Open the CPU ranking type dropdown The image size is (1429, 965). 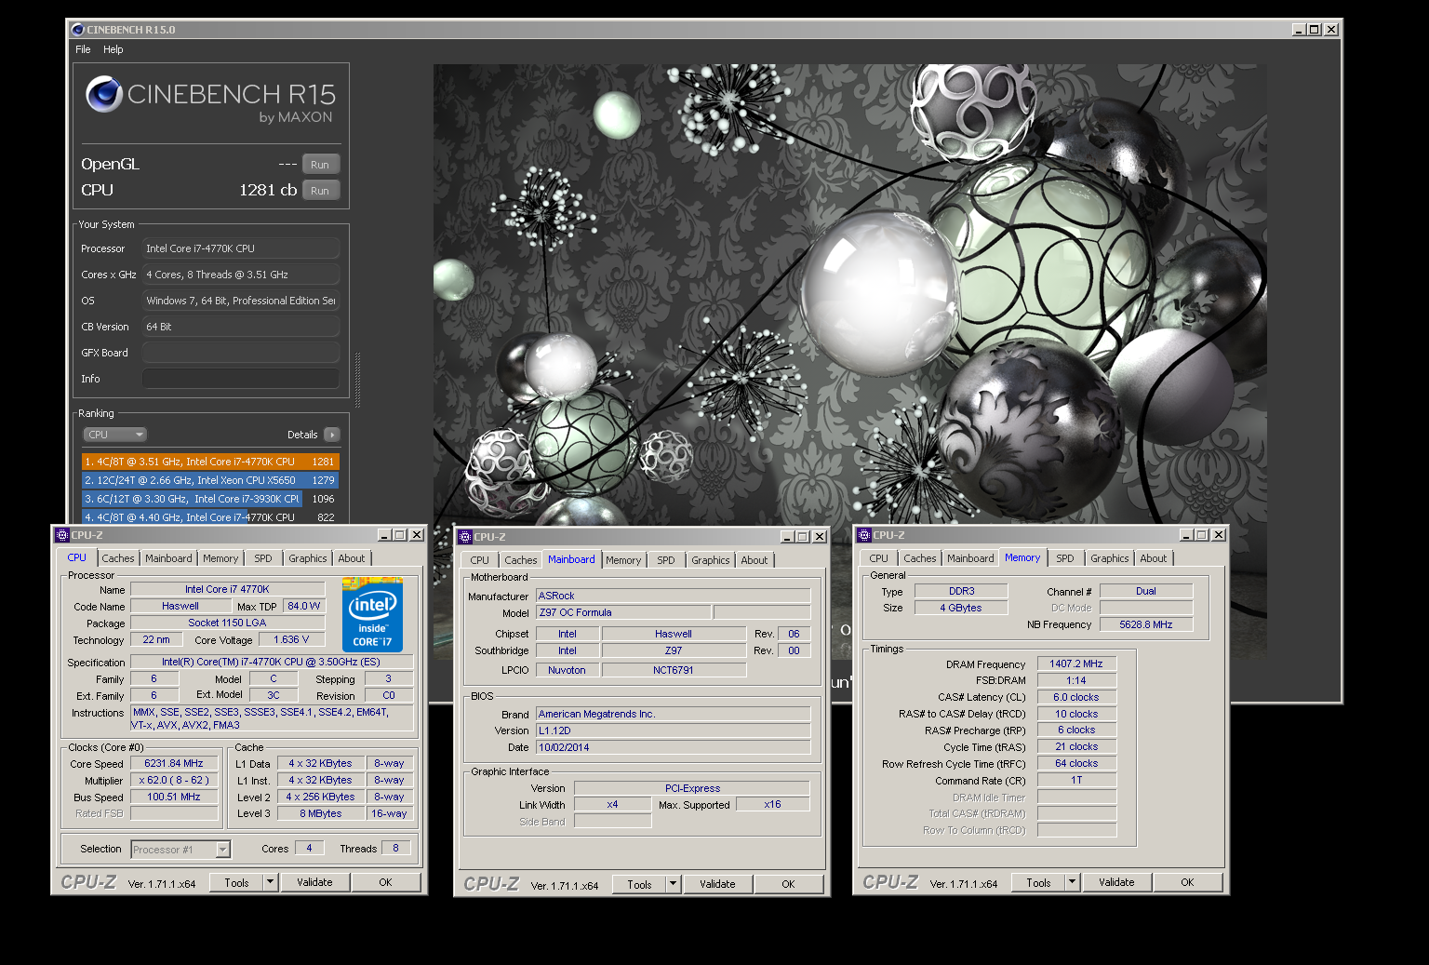coord(115,435)
